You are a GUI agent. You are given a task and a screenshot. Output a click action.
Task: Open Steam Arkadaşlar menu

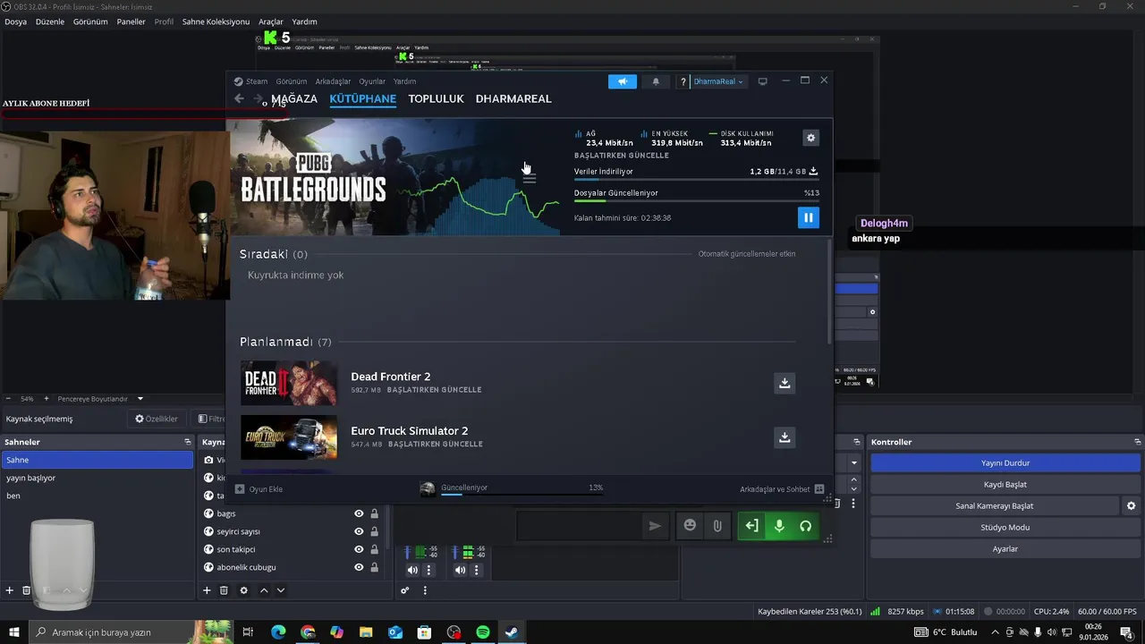point(333,81)
